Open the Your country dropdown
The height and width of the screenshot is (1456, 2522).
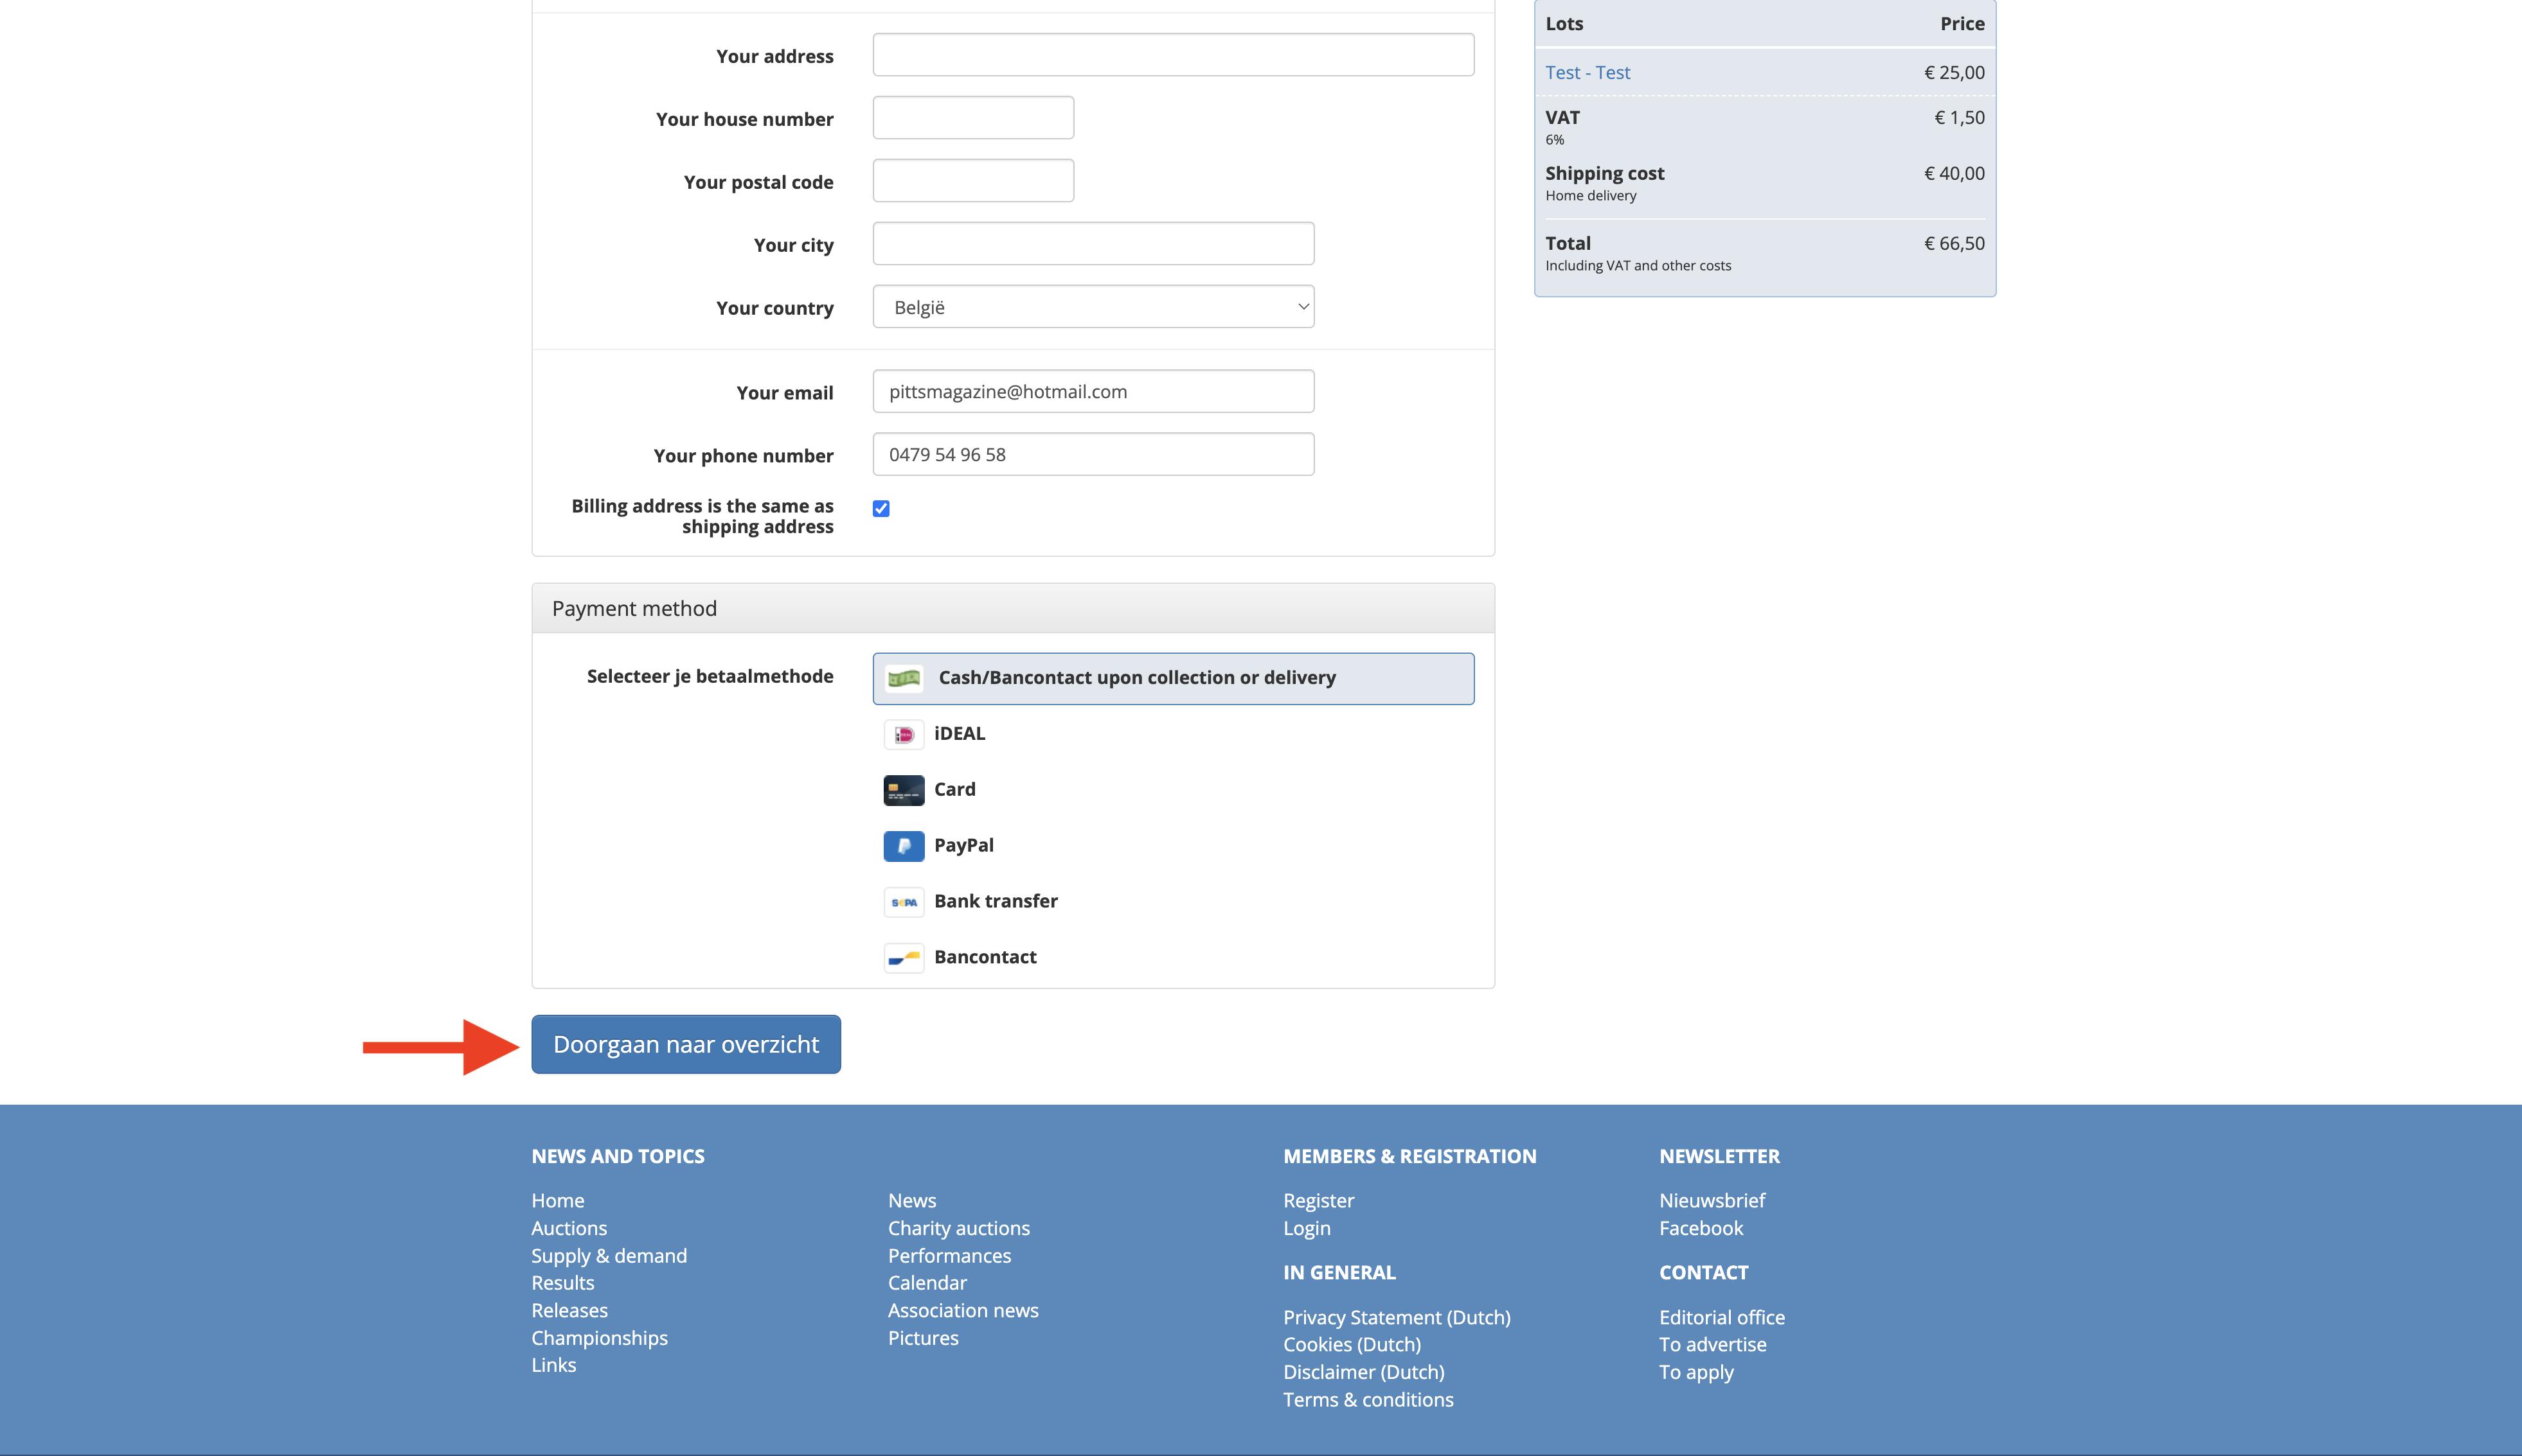(1093, 307)
